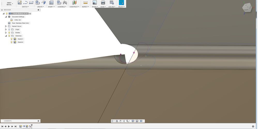Select the Pan hand tool

120,121
